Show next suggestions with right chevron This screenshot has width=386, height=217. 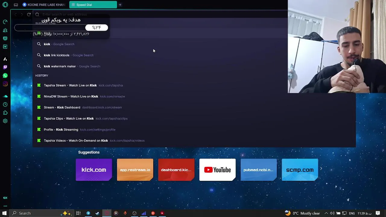pos(321,168)
